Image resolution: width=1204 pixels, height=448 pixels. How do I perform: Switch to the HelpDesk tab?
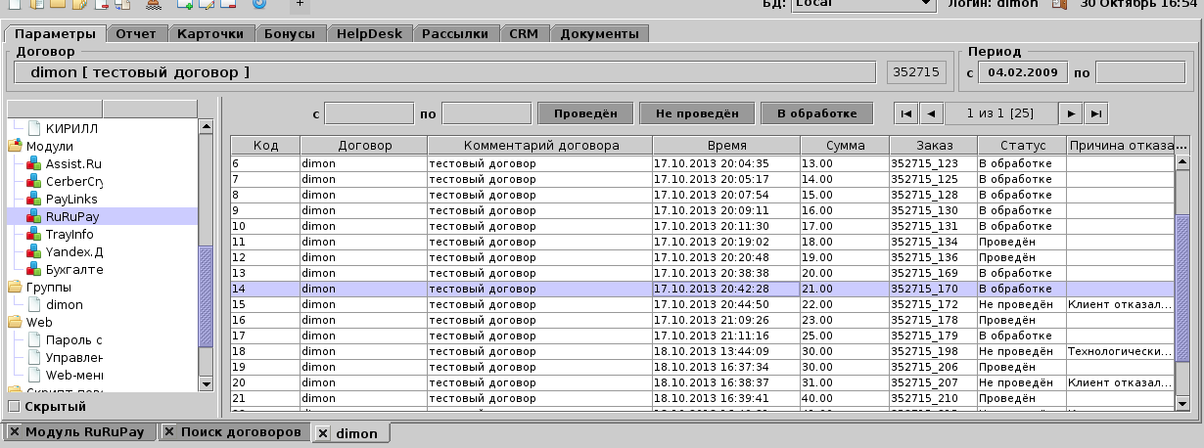click(368, 33)
